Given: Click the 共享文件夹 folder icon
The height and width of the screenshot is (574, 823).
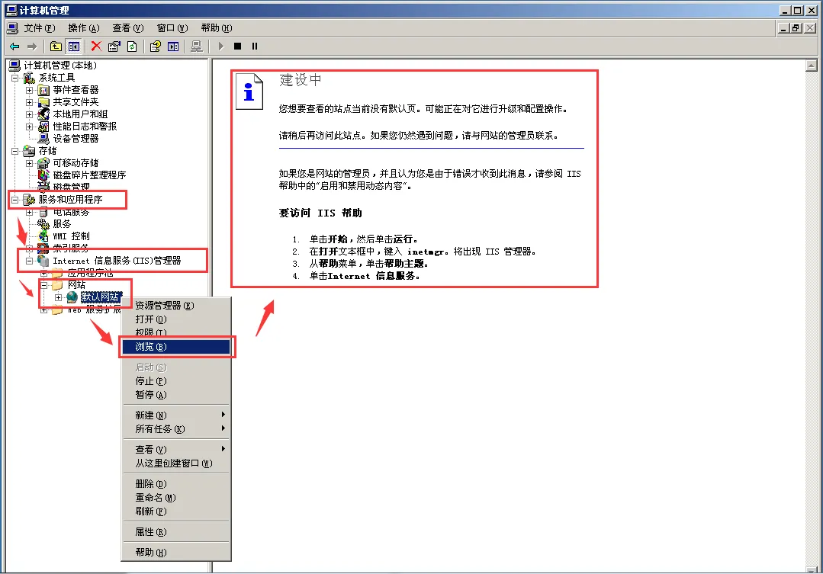Looking at the screenshot, I should [43, 102].
